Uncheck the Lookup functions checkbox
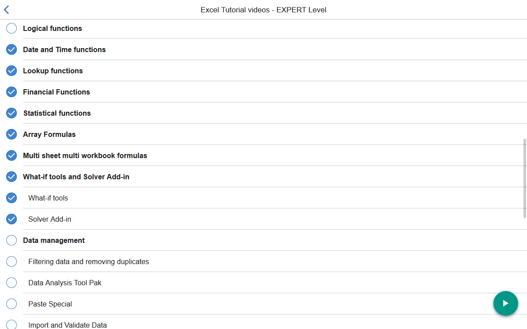 [x=12, y=70]
